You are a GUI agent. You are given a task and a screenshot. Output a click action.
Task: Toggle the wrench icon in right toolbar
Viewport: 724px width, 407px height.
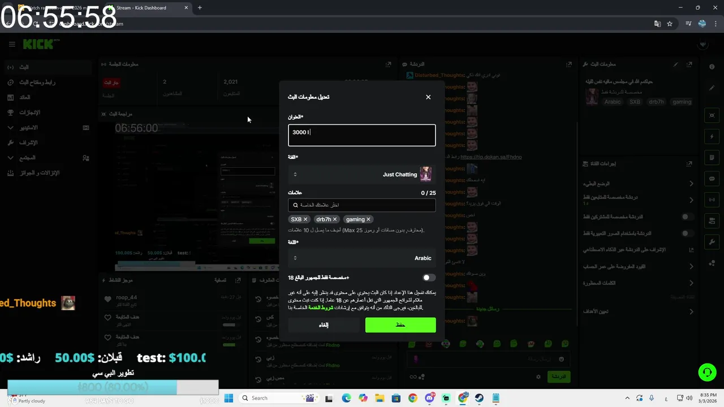coord(712,242)
